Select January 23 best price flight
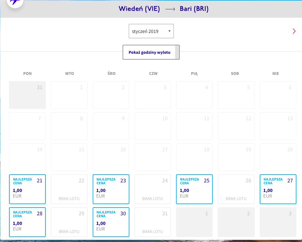This screenshot has height=242, width=302. (111, 189)
